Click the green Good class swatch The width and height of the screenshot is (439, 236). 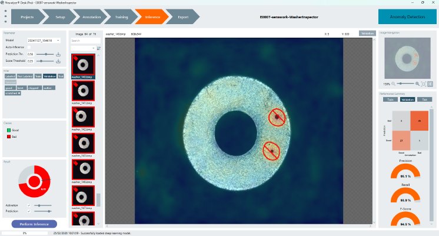coord(9,130)
